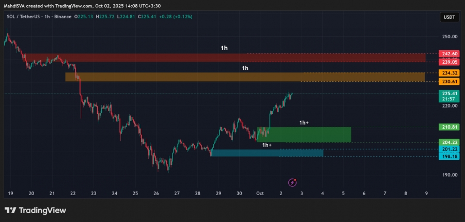Select the red 242.60 price label

pos(448,54)
